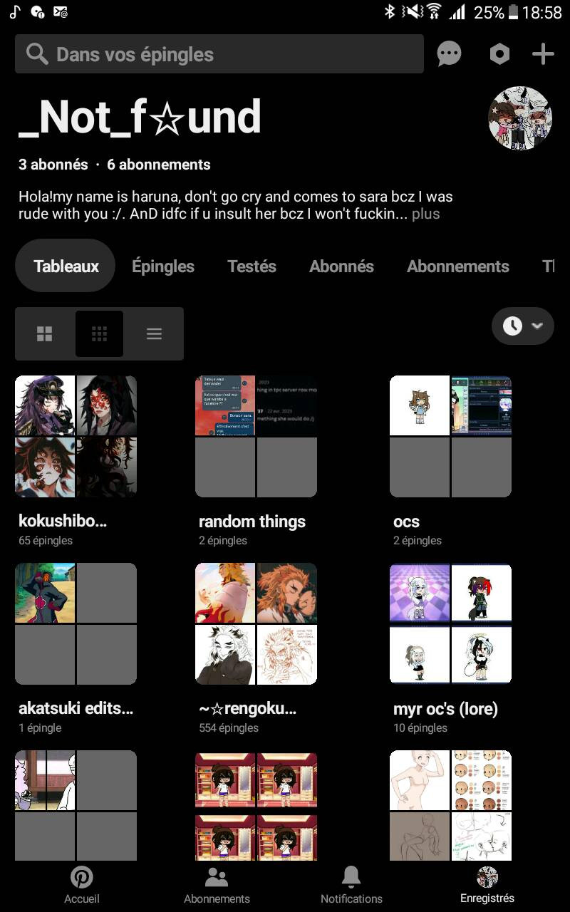This screenshot has width=570, height=912.
Task: Open the Abonnements people icon in bottom bar
Action: click(x=217, y=877)
